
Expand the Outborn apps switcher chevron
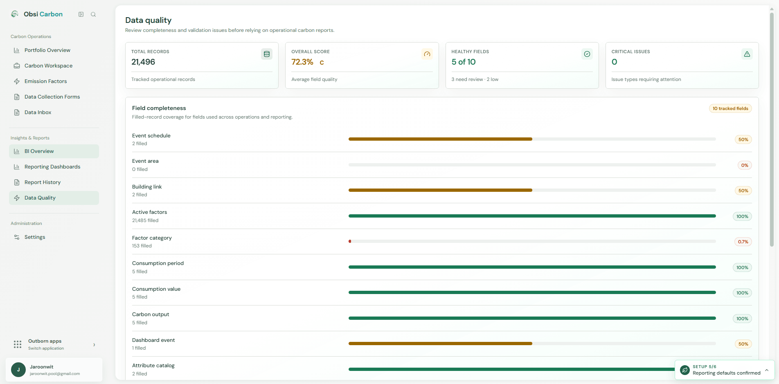pos(94,345)
